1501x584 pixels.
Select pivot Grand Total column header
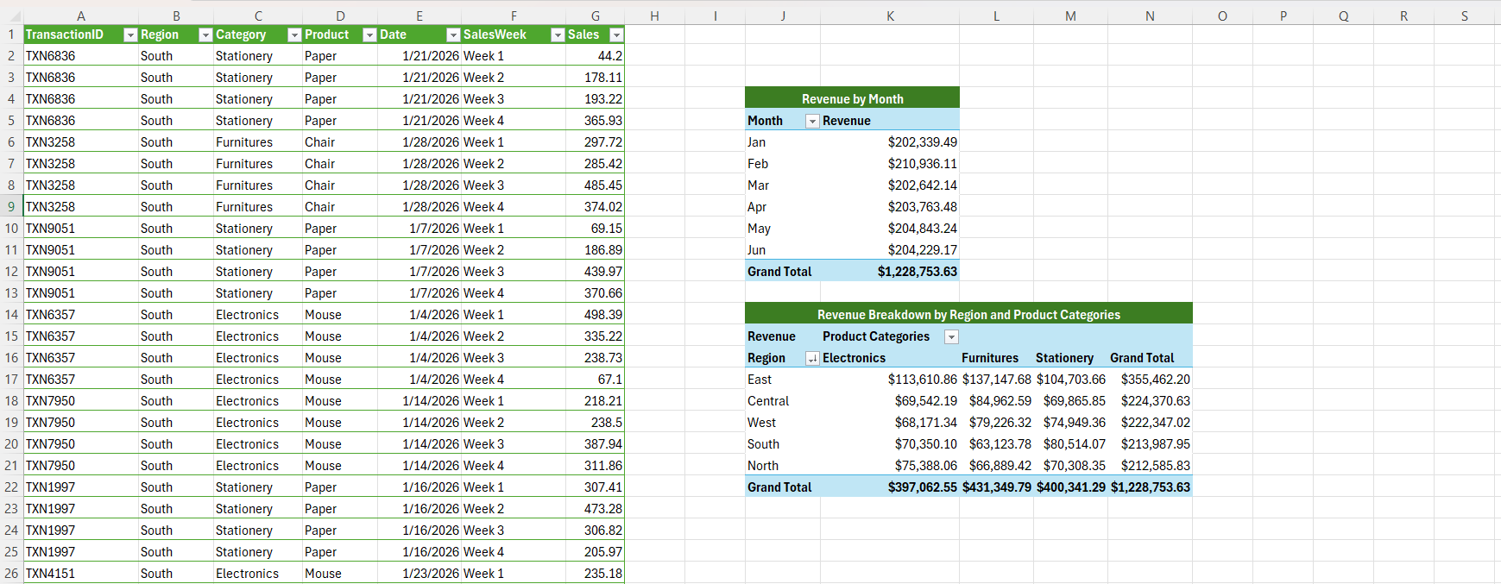1150,357
